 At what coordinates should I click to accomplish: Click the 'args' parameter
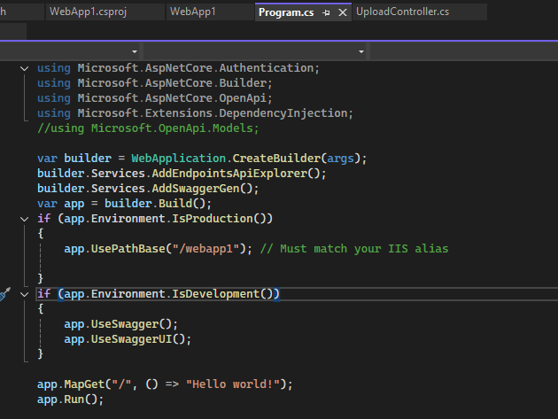341,158
